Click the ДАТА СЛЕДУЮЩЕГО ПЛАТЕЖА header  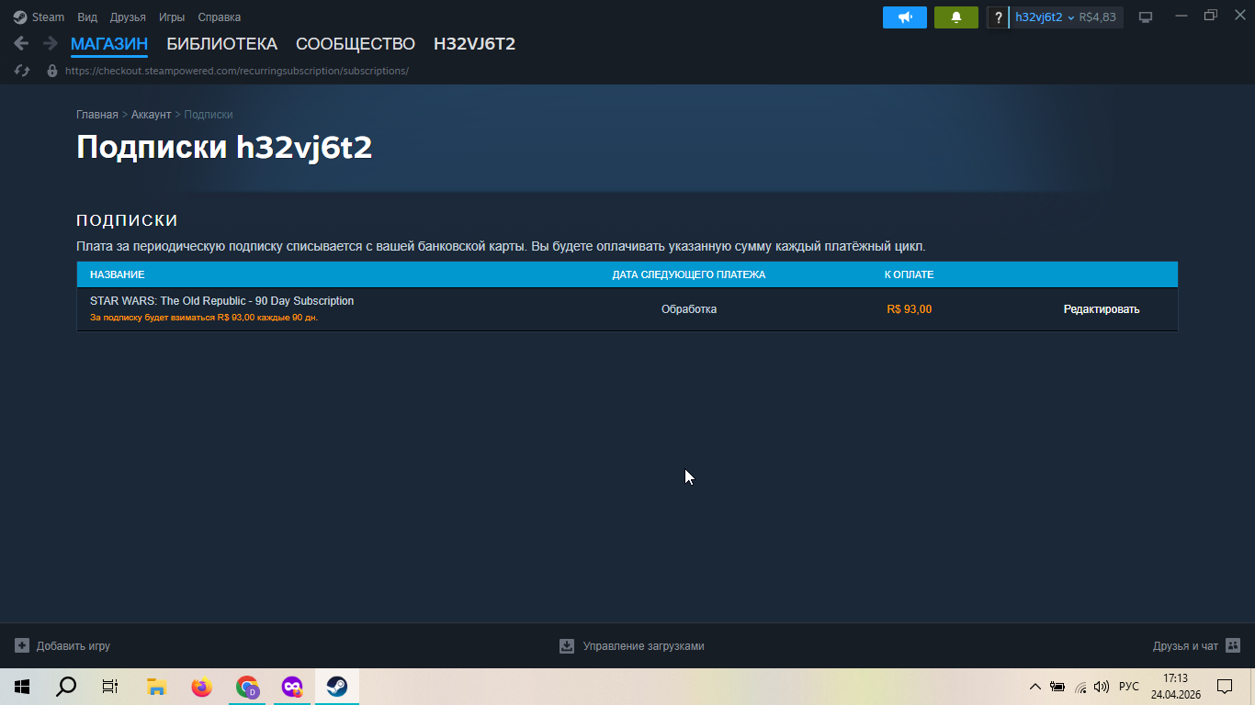[689, 274]
